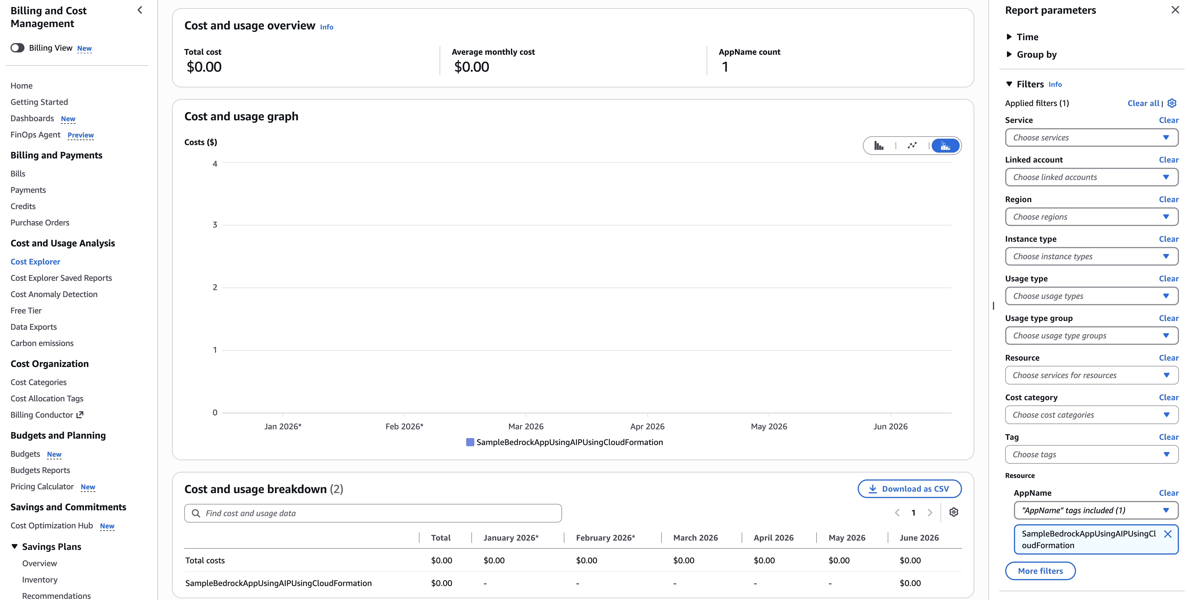The image size is (1190, 600).
Task: Open the Choose regions dropdown
Action: click(x=1091, y=217)
